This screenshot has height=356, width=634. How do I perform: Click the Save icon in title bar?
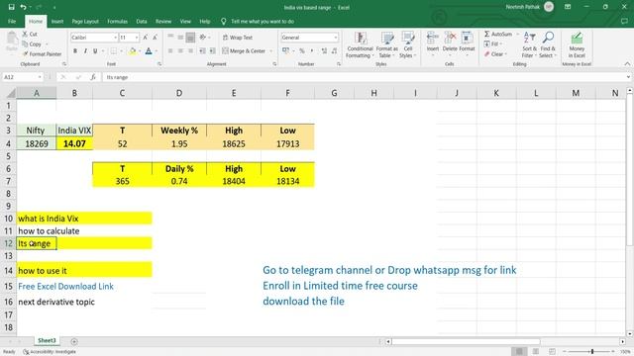(11, 7)
